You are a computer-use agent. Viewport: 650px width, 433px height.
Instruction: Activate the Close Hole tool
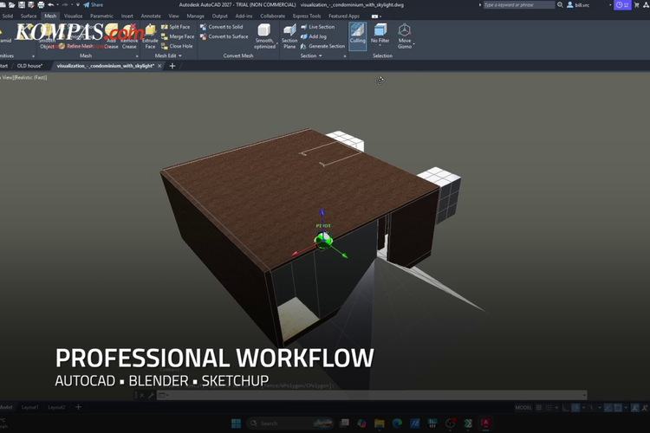177,46
